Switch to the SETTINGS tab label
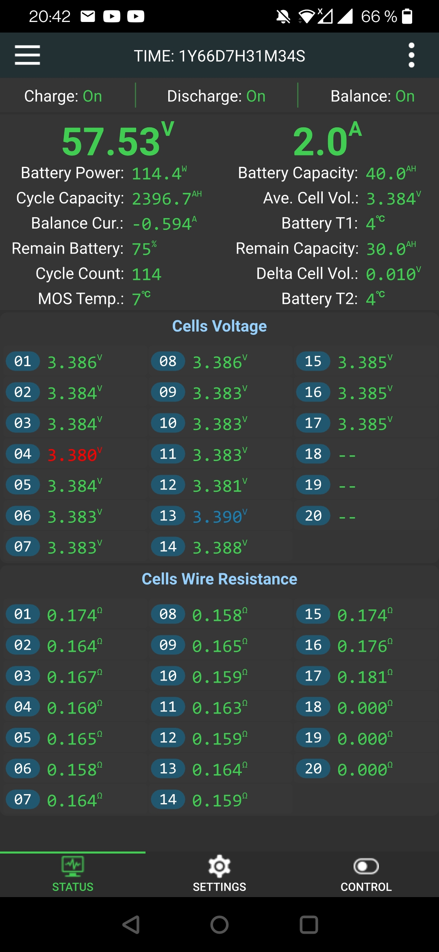 click(219, 887)
